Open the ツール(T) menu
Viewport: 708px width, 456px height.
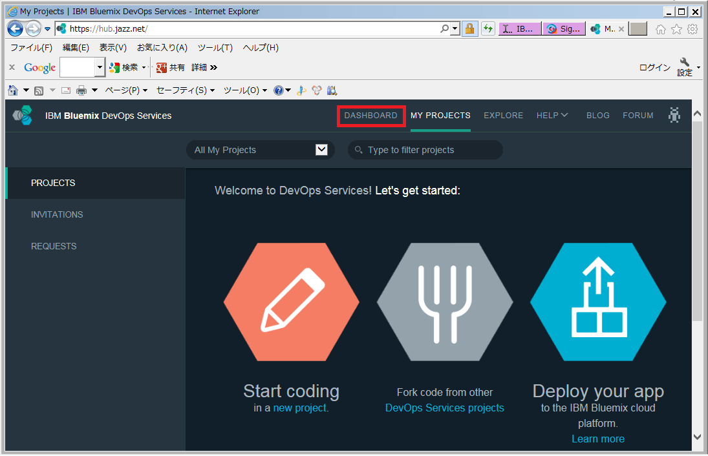tap(215, 48)
